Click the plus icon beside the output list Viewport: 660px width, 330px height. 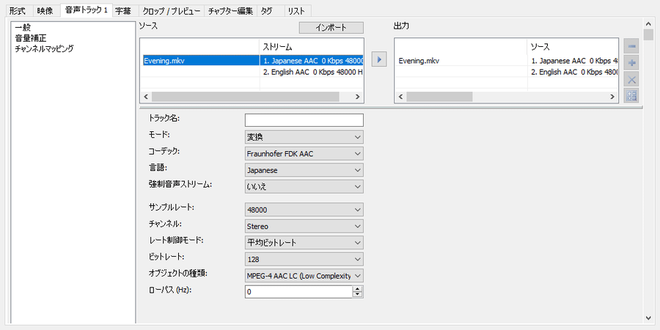point(631,63)
